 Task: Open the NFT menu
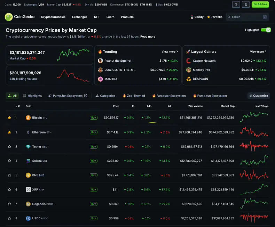point(97,17)
